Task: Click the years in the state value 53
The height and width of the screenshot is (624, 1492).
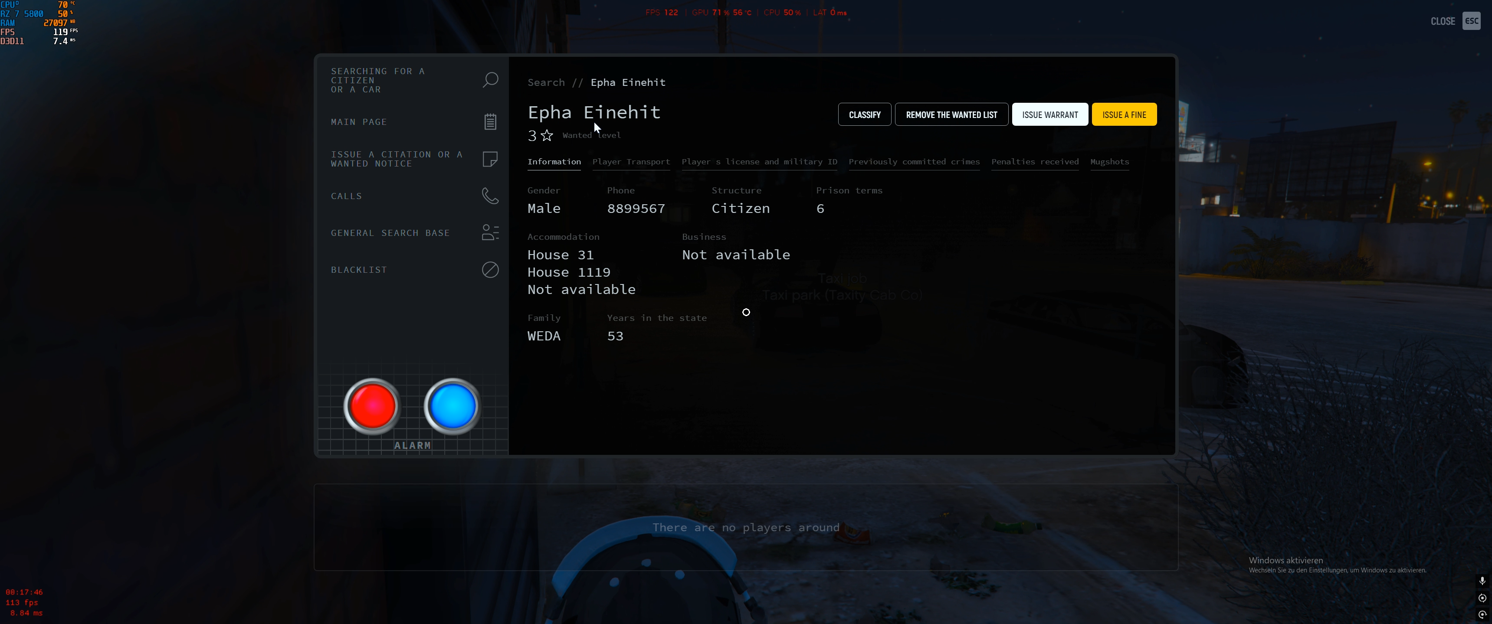Action: coord(614,337)
